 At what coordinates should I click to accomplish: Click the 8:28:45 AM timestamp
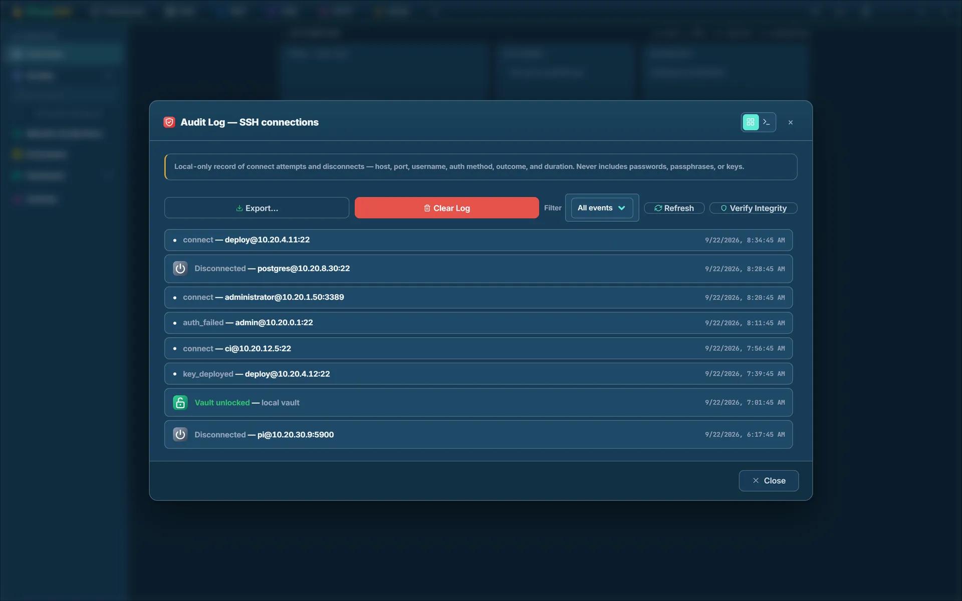point(745,269)
